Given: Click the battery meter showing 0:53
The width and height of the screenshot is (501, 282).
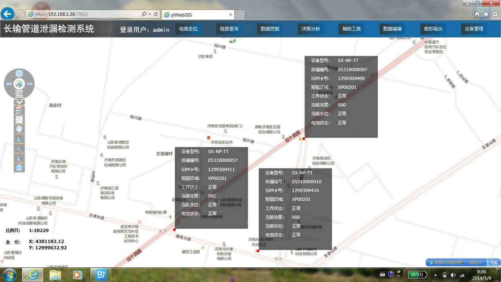Looking at the screenshot, I should point(417,274).
